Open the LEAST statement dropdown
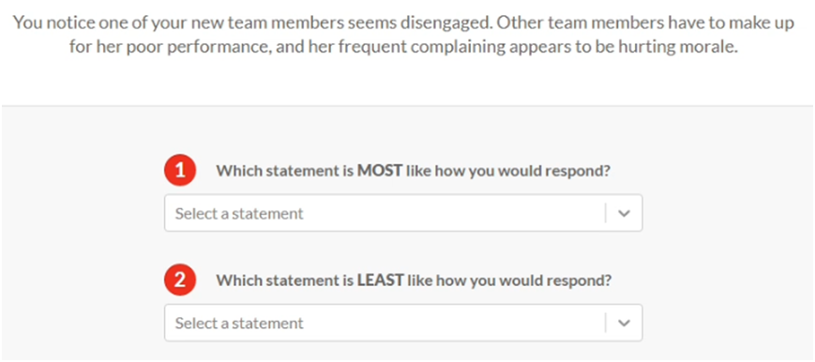The image size is (815, 362). 403,323
